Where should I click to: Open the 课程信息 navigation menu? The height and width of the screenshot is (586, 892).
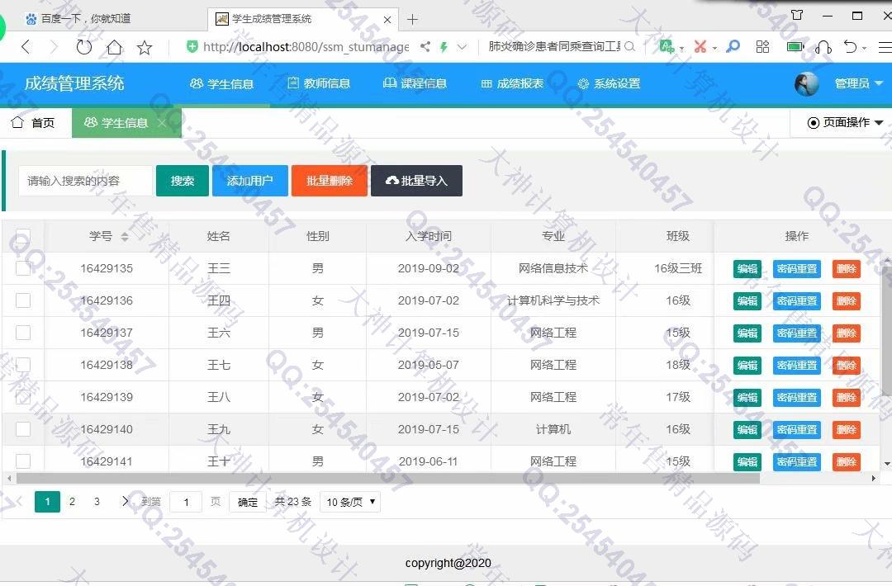[415, 83]
